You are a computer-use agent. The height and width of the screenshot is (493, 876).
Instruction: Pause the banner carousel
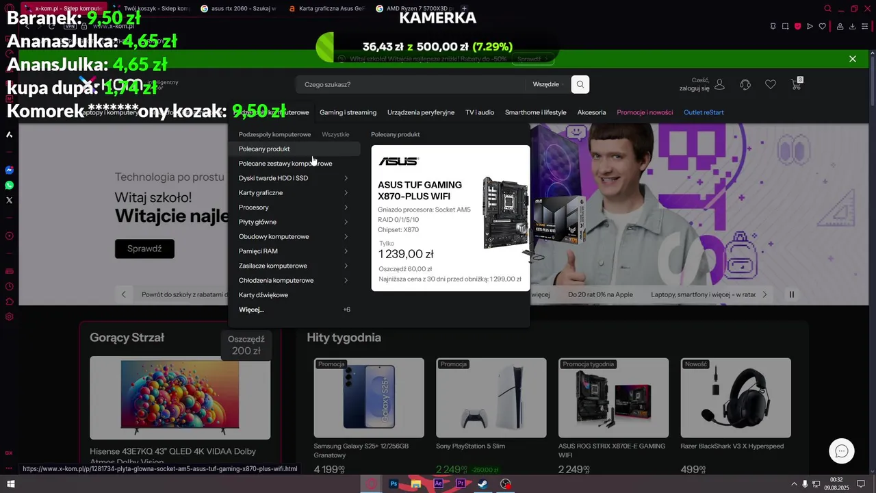(x=792, y=294)
